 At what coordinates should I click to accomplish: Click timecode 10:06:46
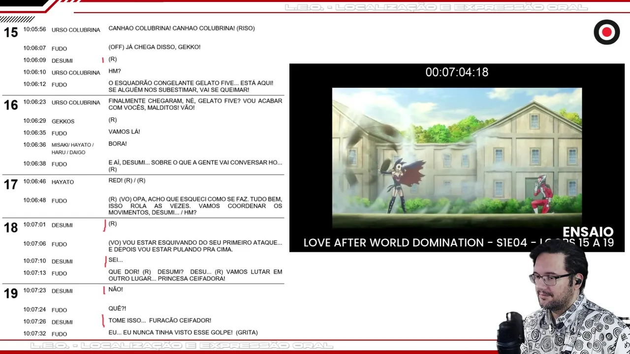pos(34,181)
